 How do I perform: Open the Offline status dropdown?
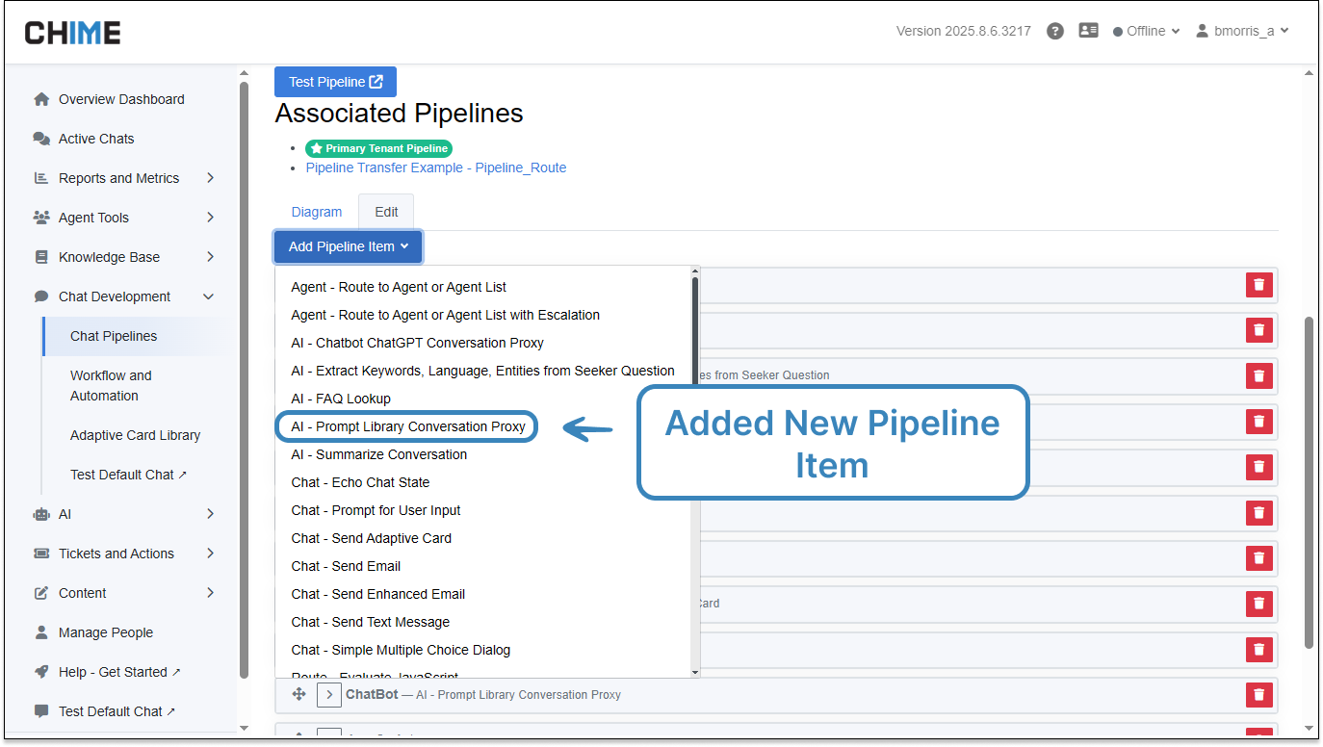[1146, 31]
